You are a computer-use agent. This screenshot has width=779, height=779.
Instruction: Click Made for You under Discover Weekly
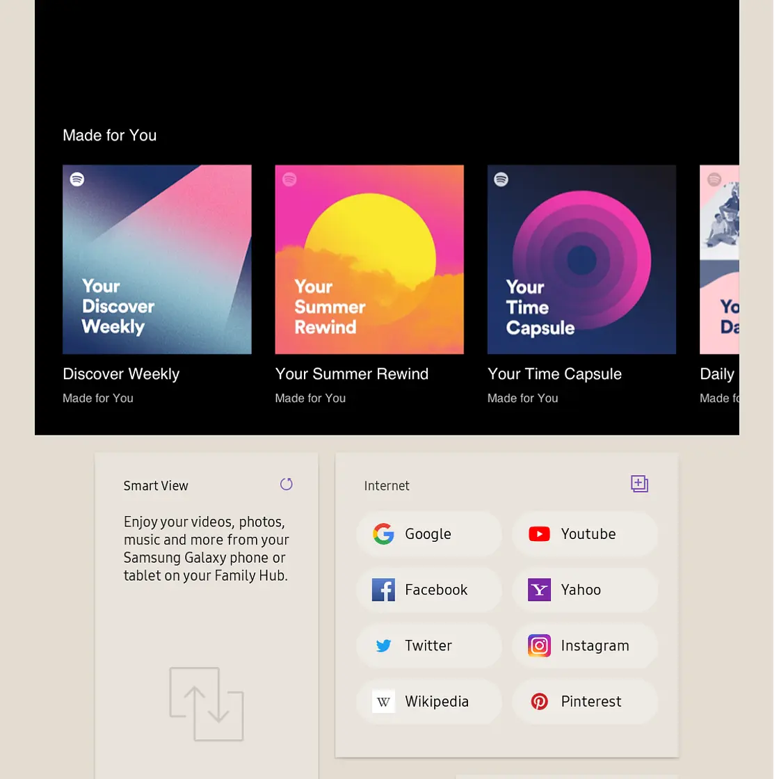(98, 398)
